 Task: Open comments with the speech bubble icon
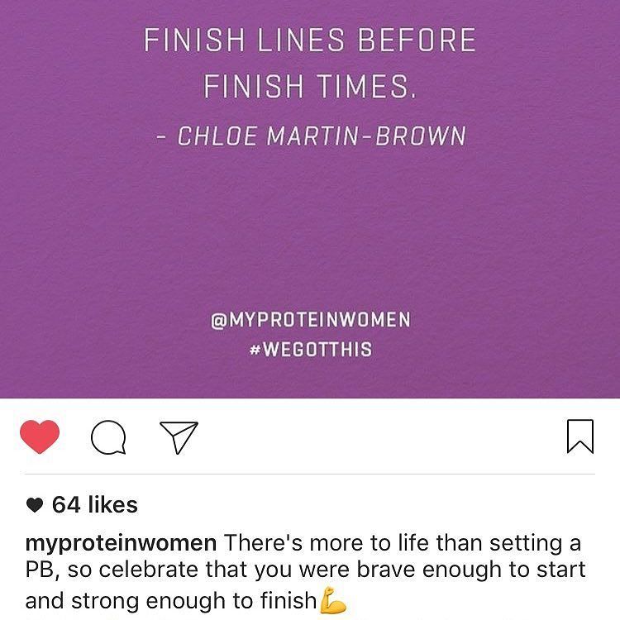pos(108,437)
